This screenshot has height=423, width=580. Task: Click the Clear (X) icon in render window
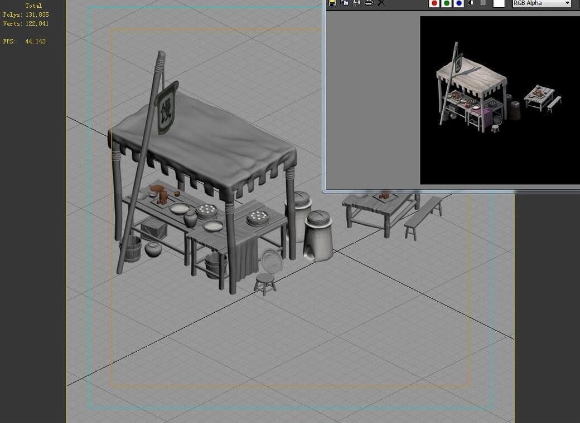(381, 3)
